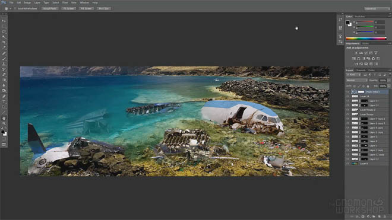Select the Move tool
This screenshot has width=392, height=220.
[4, 21]
